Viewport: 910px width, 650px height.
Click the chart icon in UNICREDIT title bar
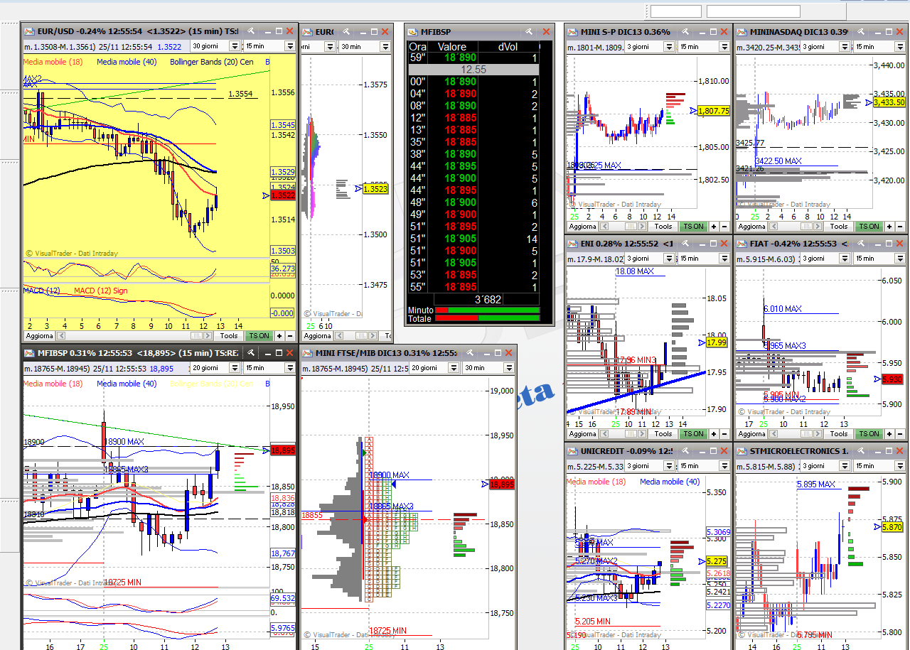pos(572,451)
